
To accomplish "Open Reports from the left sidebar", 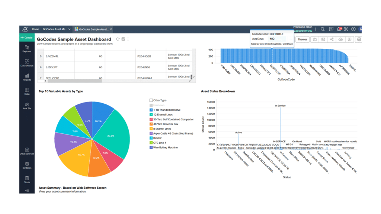I will (27, 77).
